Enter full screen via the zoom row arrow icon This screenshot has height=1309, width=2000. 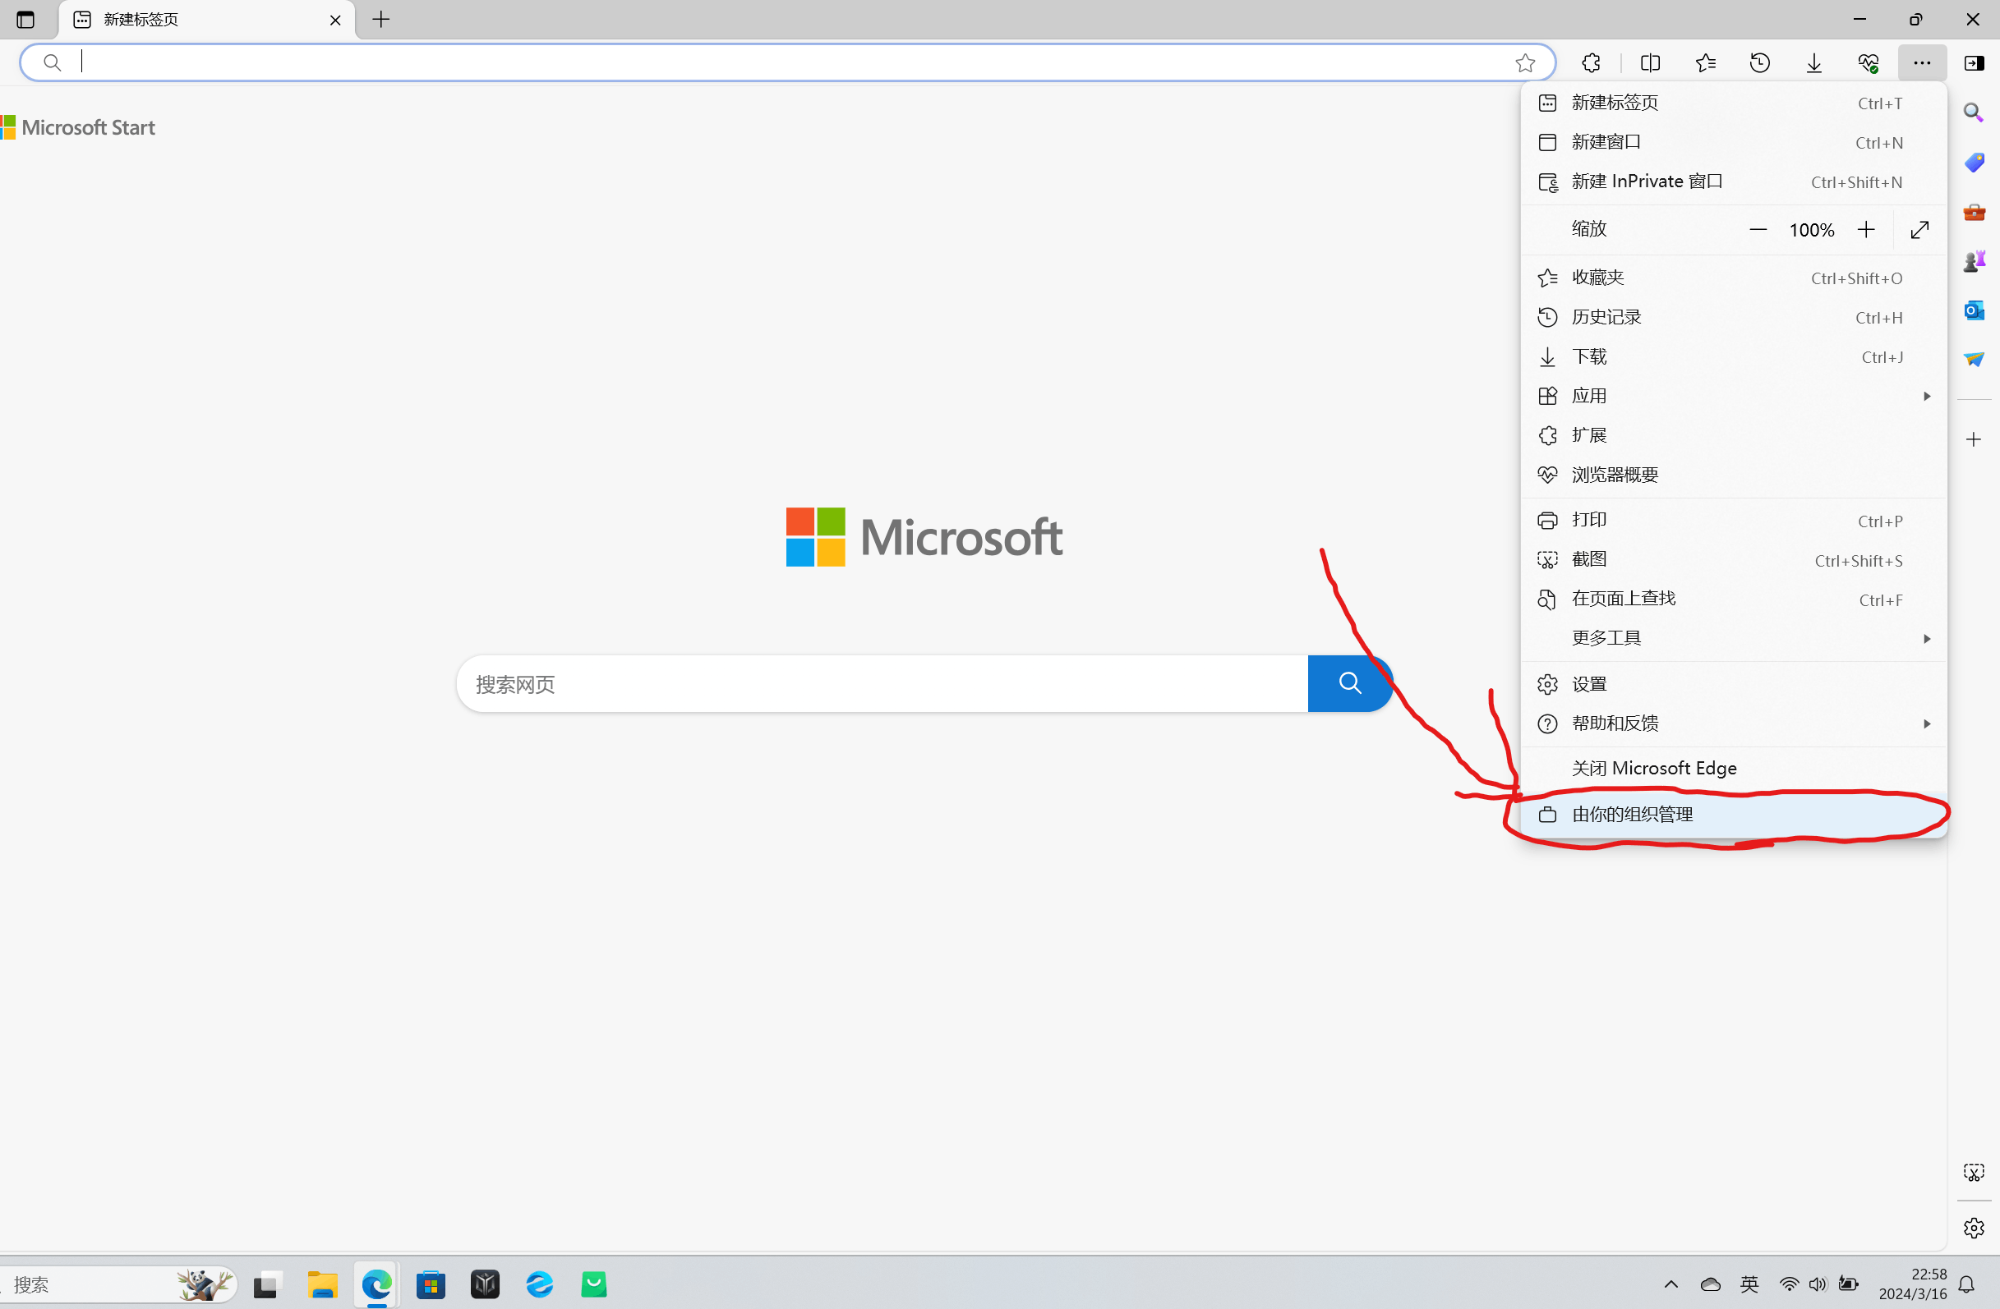[x=1919, y=229]
